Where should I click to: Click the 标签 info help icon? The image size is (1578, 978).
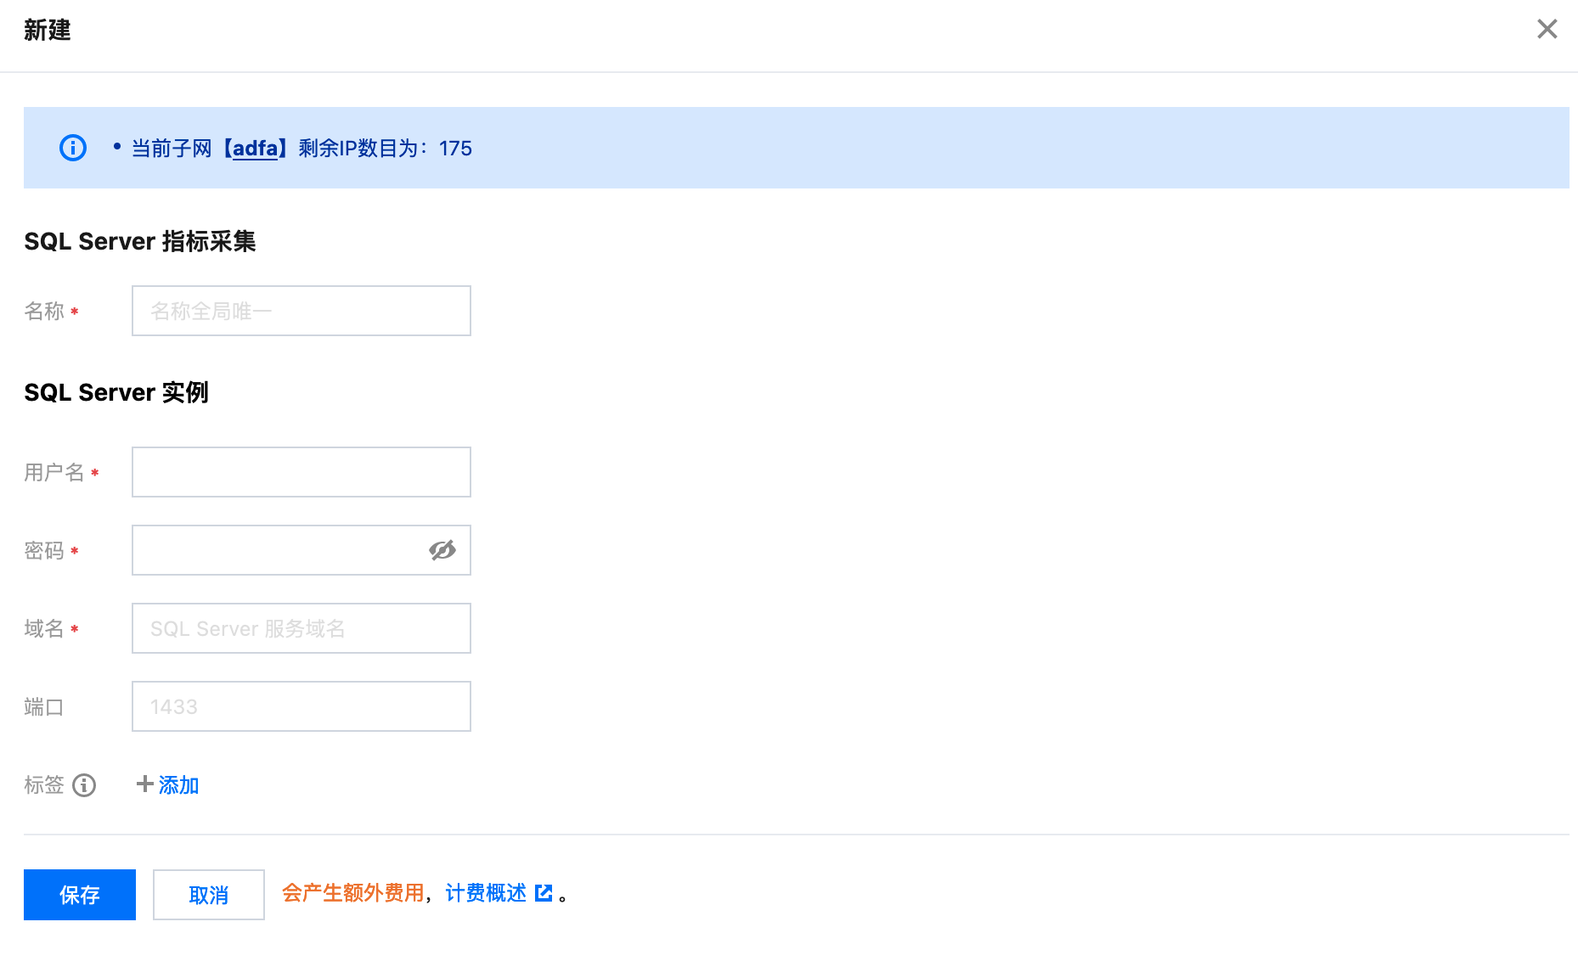(x=84, y=785)
